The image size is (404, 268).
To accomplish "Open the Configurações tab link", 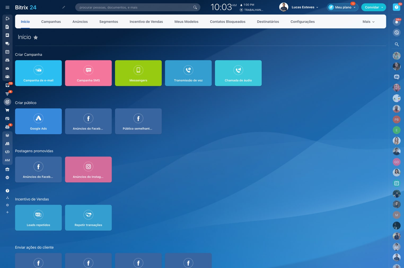I will [x=302, y=22].
